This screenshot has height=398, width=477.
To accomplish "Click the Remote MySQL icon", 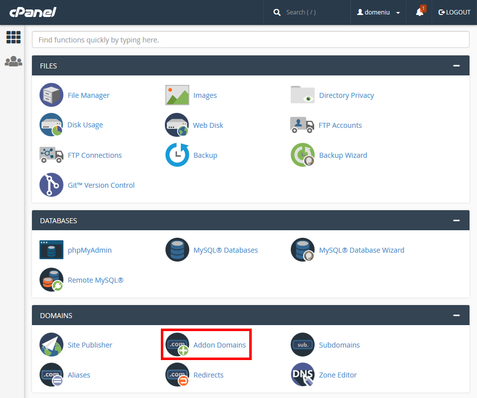I will (x=51, y=280).
